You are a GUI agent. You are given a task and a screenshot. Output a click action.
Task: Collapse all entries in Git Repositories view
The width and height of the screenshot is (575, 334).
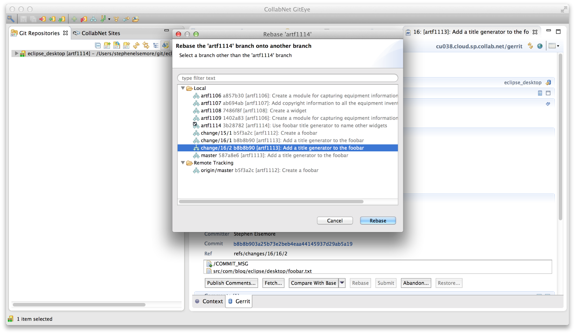click(x=98, y=45)
